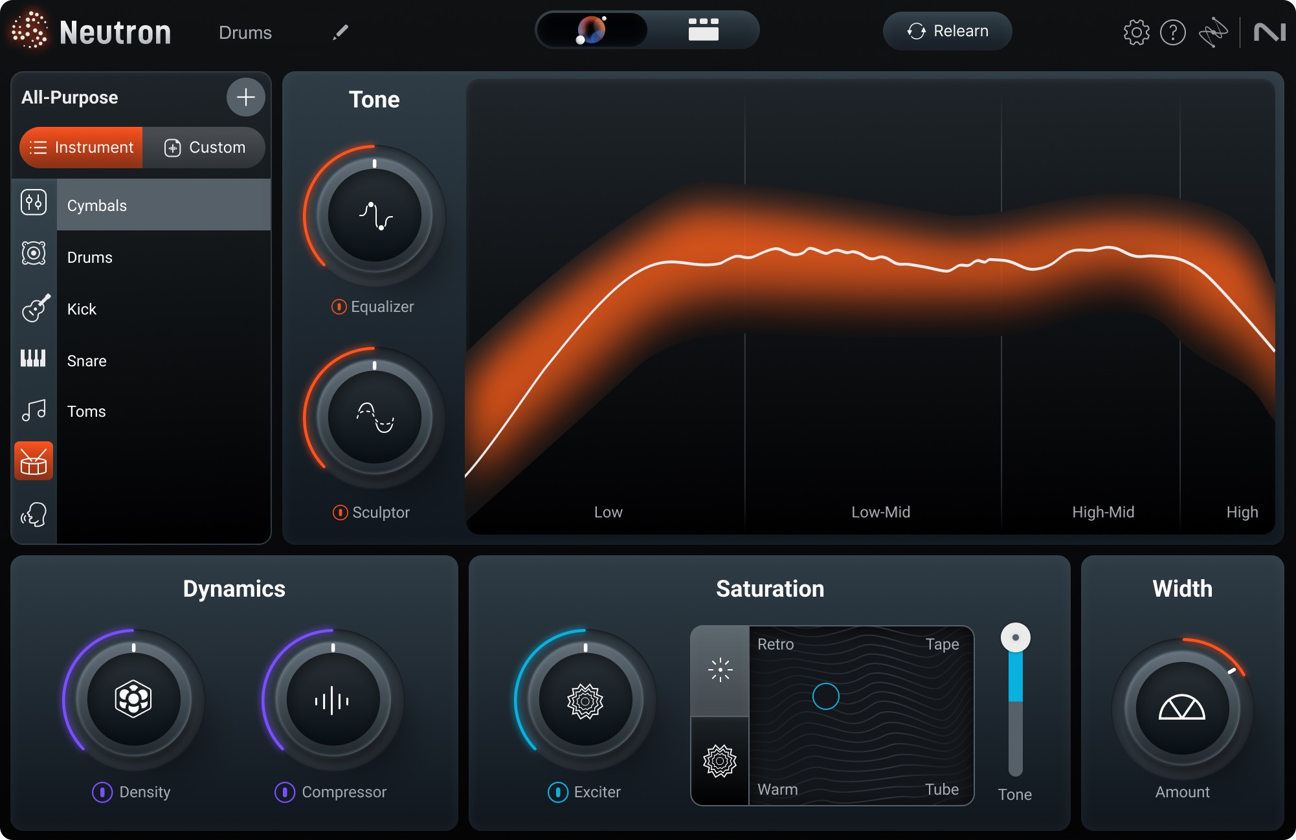Select Snare in the instrument list
This screenshot has height=840, width=1296.
[164, 360]
